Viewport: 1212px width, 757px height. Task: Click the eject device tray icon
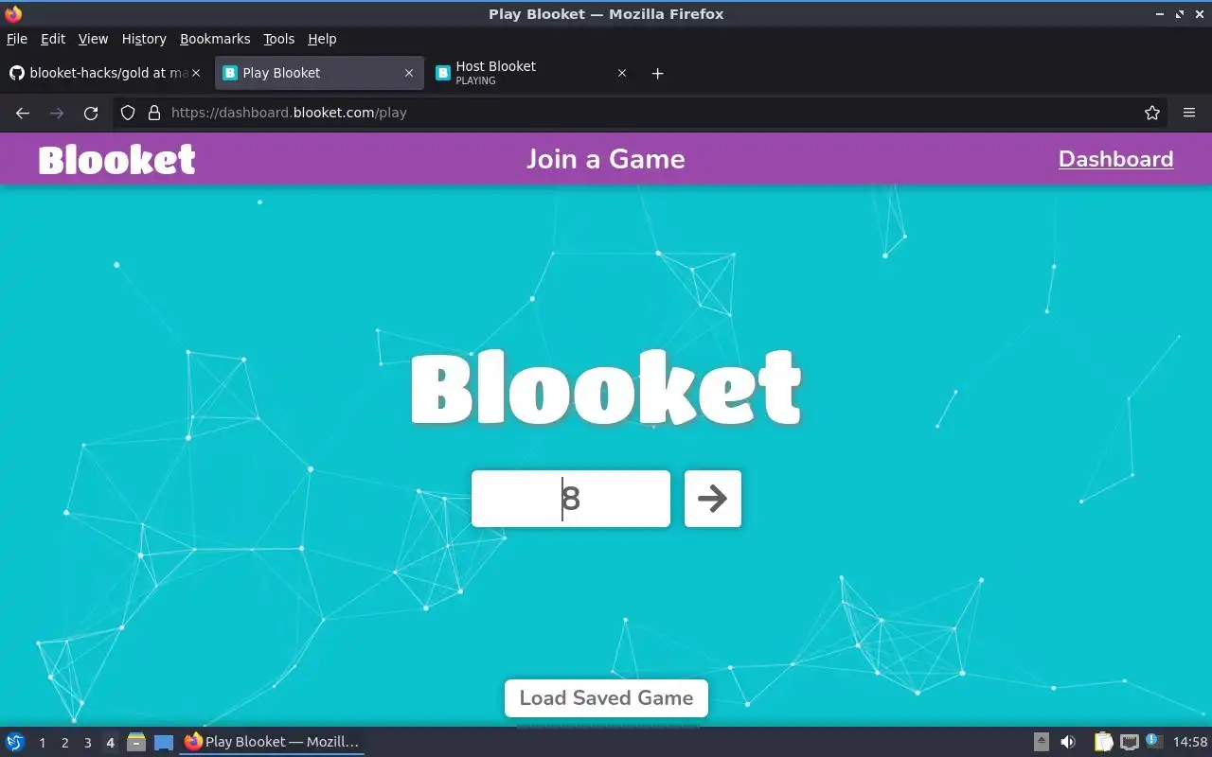[1041, 742]
